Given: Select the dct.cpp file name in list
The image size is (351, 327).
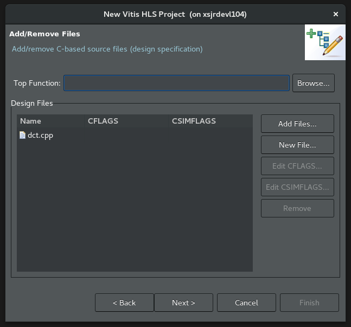Looking at the screenshot, I should [40, 135].
